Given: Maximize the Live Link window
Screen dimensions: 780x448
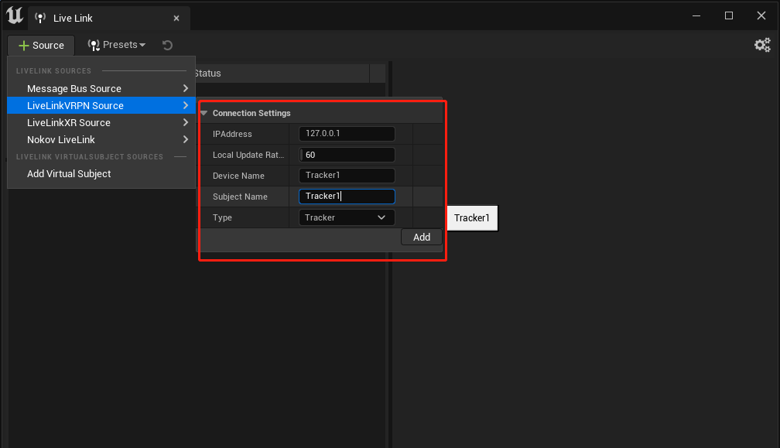Looking at the screenshot, I should [729, 16].
